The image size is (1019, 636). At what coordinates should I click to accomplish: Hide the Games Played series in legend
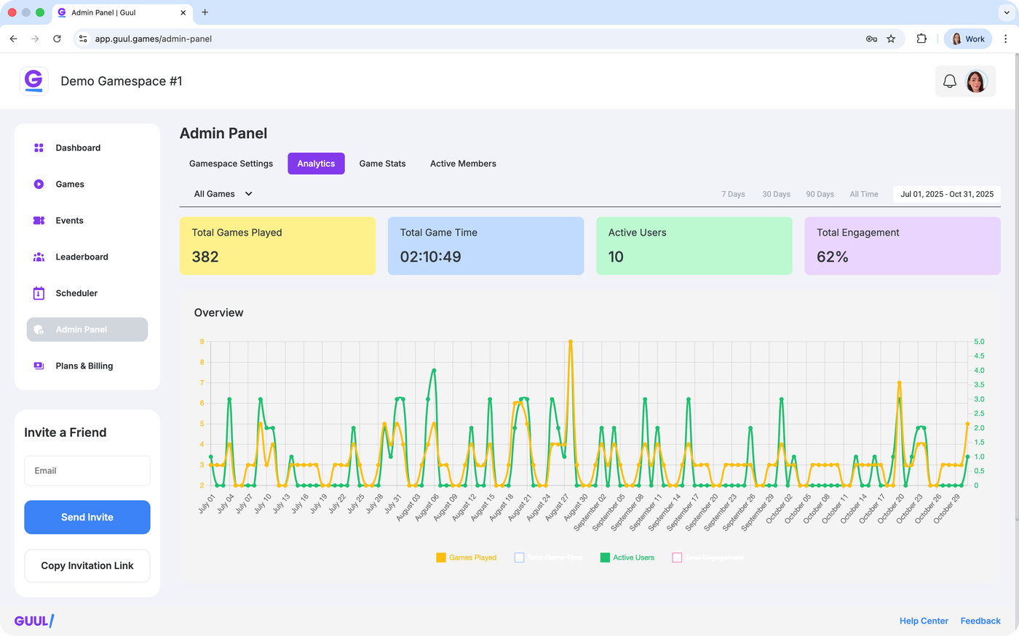click(x=466, y=557)
